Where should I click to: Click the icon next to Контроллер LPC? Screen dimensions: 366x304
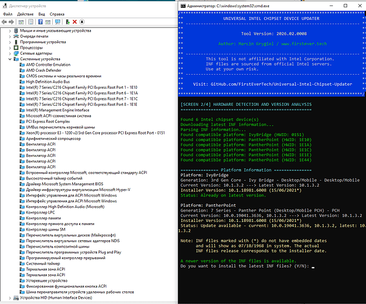click(x=22, y=212)
